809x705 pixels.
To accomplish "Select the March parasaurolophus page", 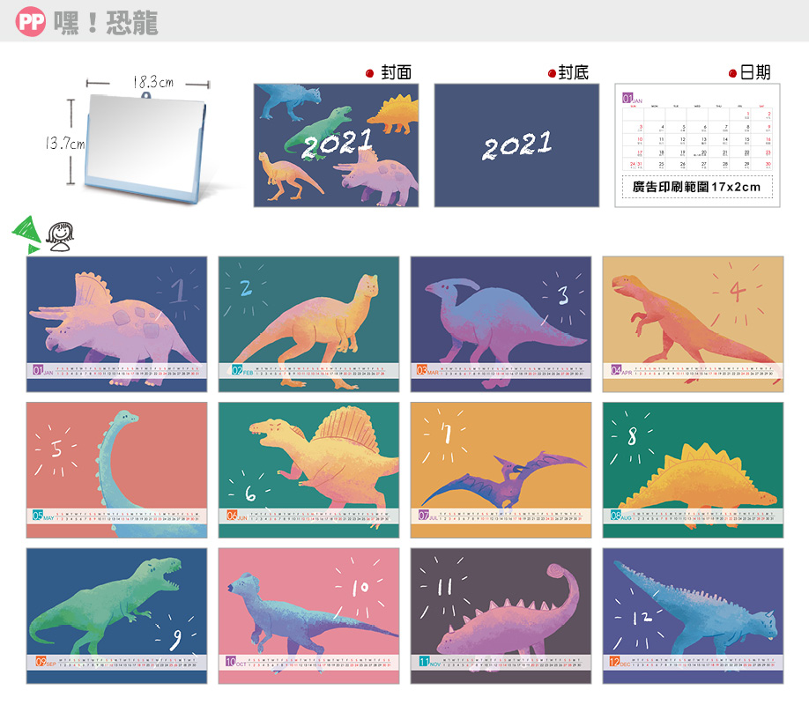I will pyautogui.click(x=501, y=324).
